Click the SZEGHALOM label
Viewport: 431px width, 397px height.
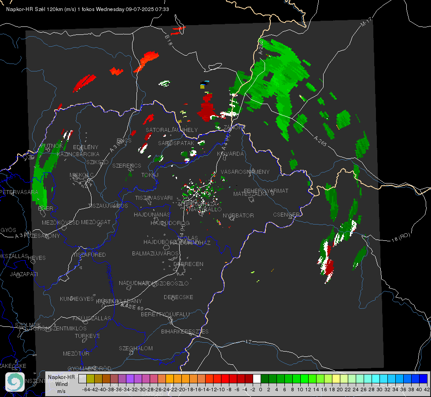point(136,348)
